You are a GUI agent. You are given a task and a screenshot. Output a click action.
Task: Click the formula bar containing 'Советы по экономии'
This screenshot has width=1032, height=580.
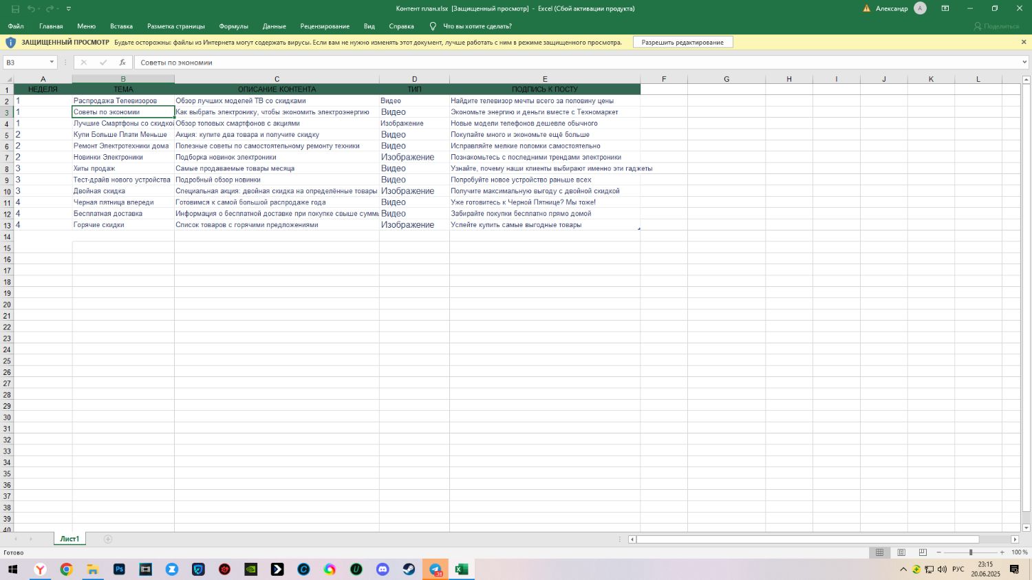pyautogui.click(x=577, y=63)
